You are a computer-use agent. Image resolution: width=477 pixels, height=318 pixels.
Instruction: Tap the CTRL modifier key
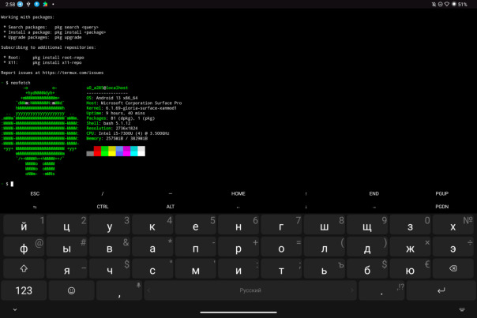[x=103, y=206]
